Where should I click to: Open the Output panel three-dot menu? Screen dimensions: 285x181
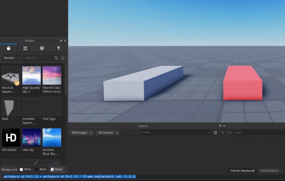tap(223, 133)
